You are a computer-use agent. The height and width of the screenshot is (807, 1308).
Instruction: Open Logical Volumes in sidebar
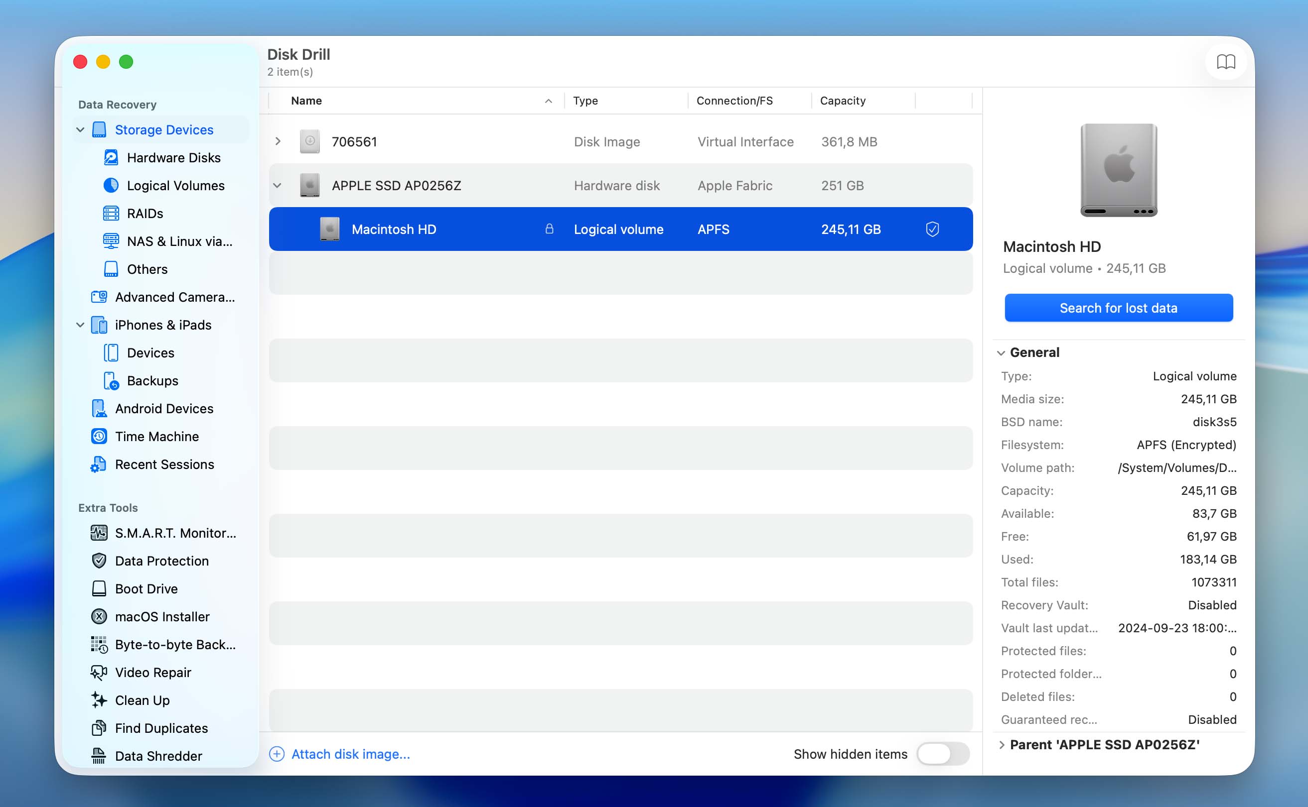(x=175, y=185)
